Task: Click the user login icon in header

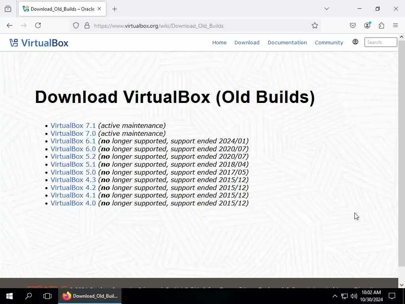Action: pos(356,42)
